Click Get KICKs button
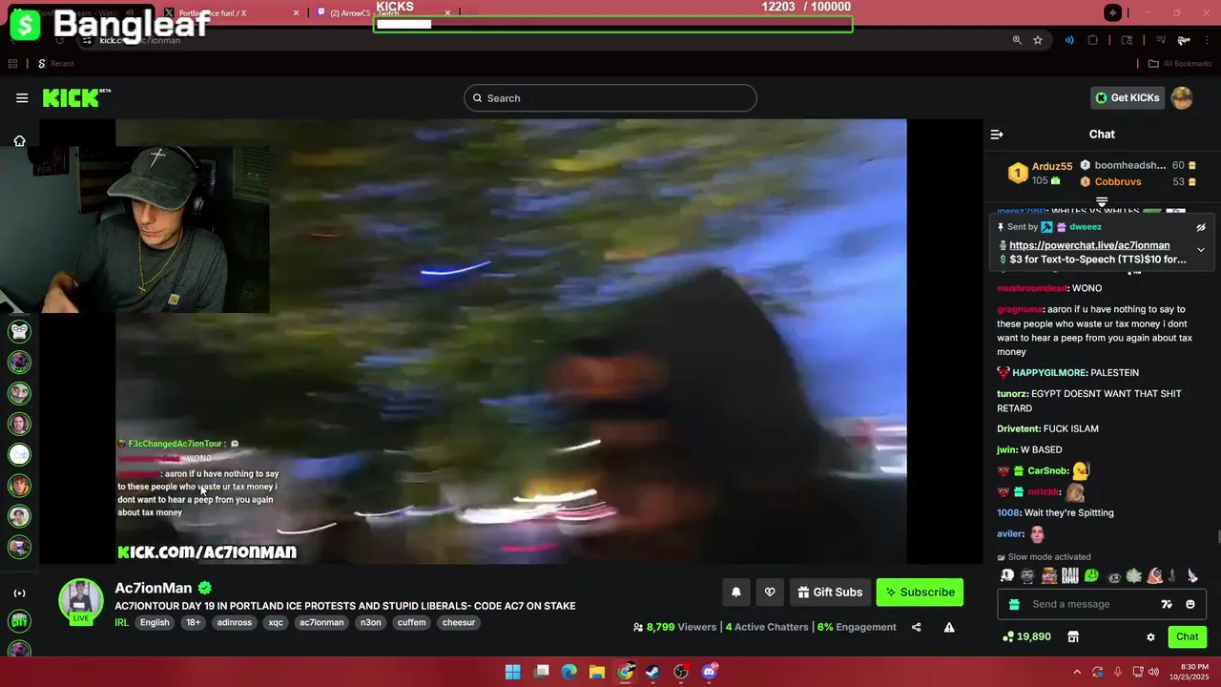 pos(1128,98)
